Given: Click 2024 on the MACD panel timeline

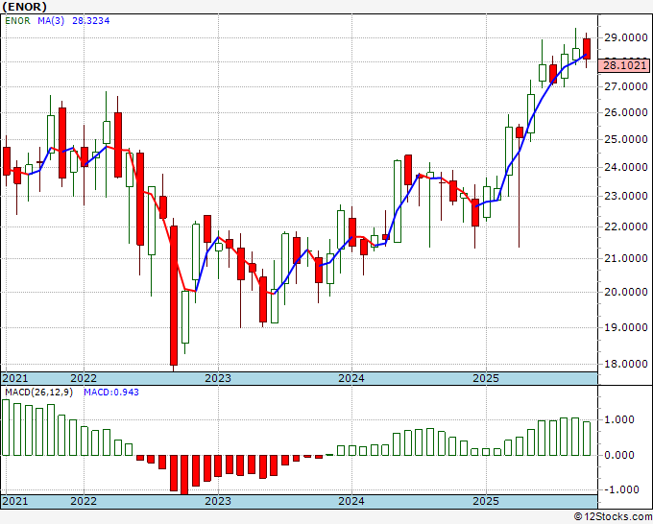Looking at the screenshot, I should [x=351, y=501].
